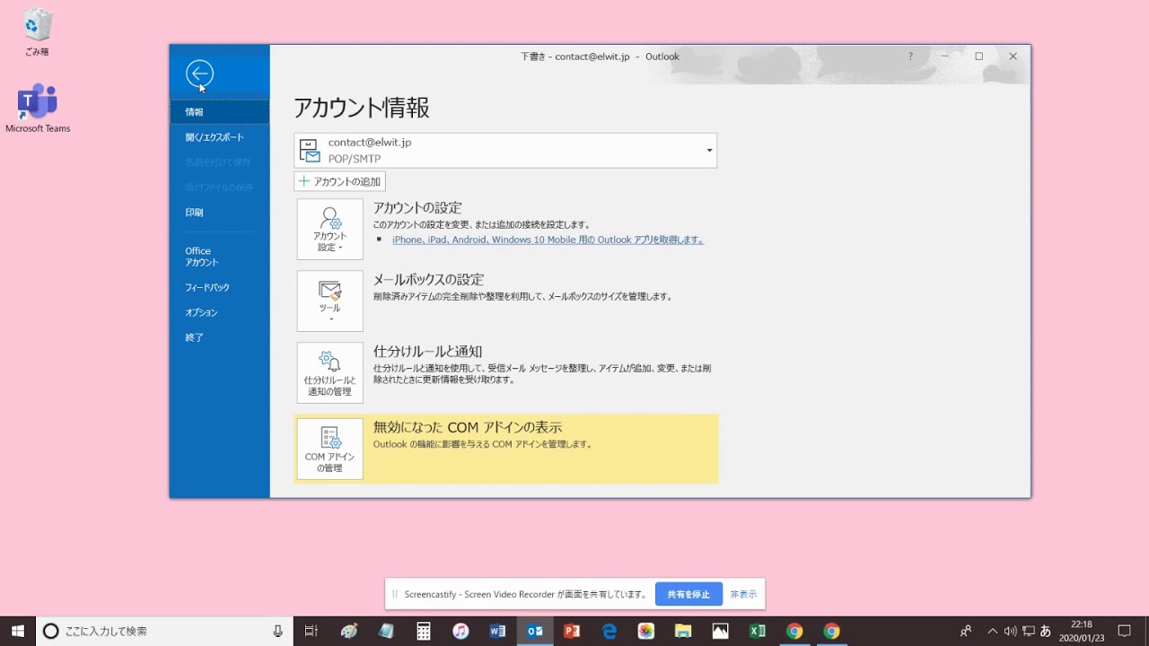1149x646 pixels.
Task: Open the Windows Start menu
Action: (x=18, y=631)
